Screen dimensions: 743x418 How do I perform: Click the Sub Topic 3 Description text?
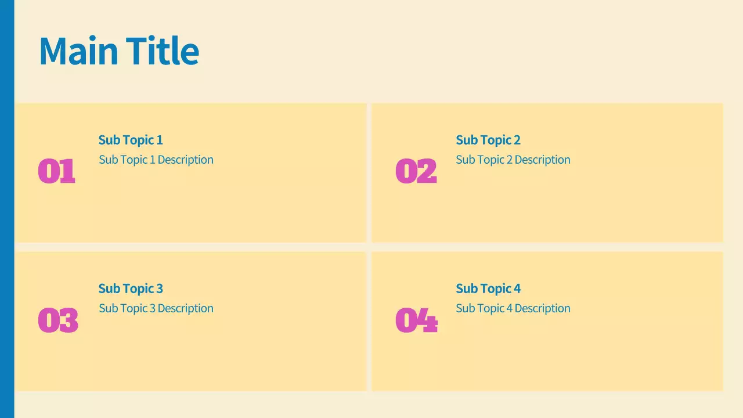[x=156, y=308]
